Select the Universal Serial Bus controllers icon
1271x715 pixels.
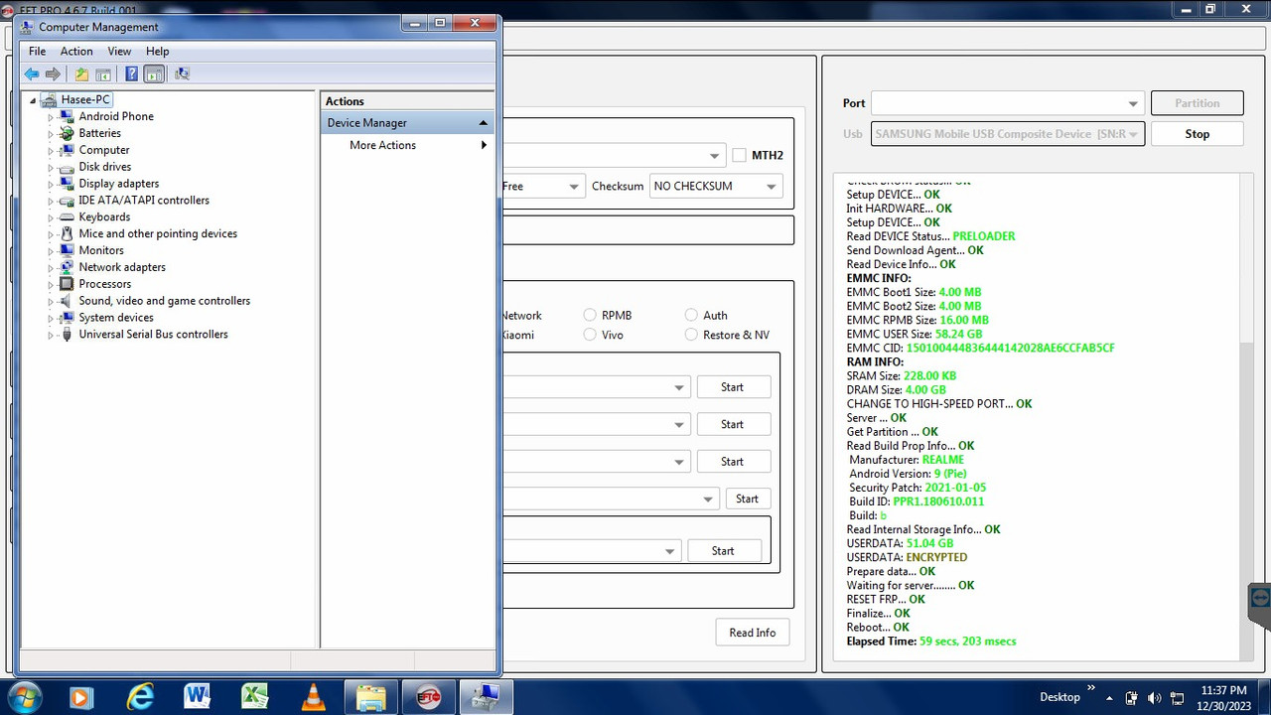click(x=67, y=335)
